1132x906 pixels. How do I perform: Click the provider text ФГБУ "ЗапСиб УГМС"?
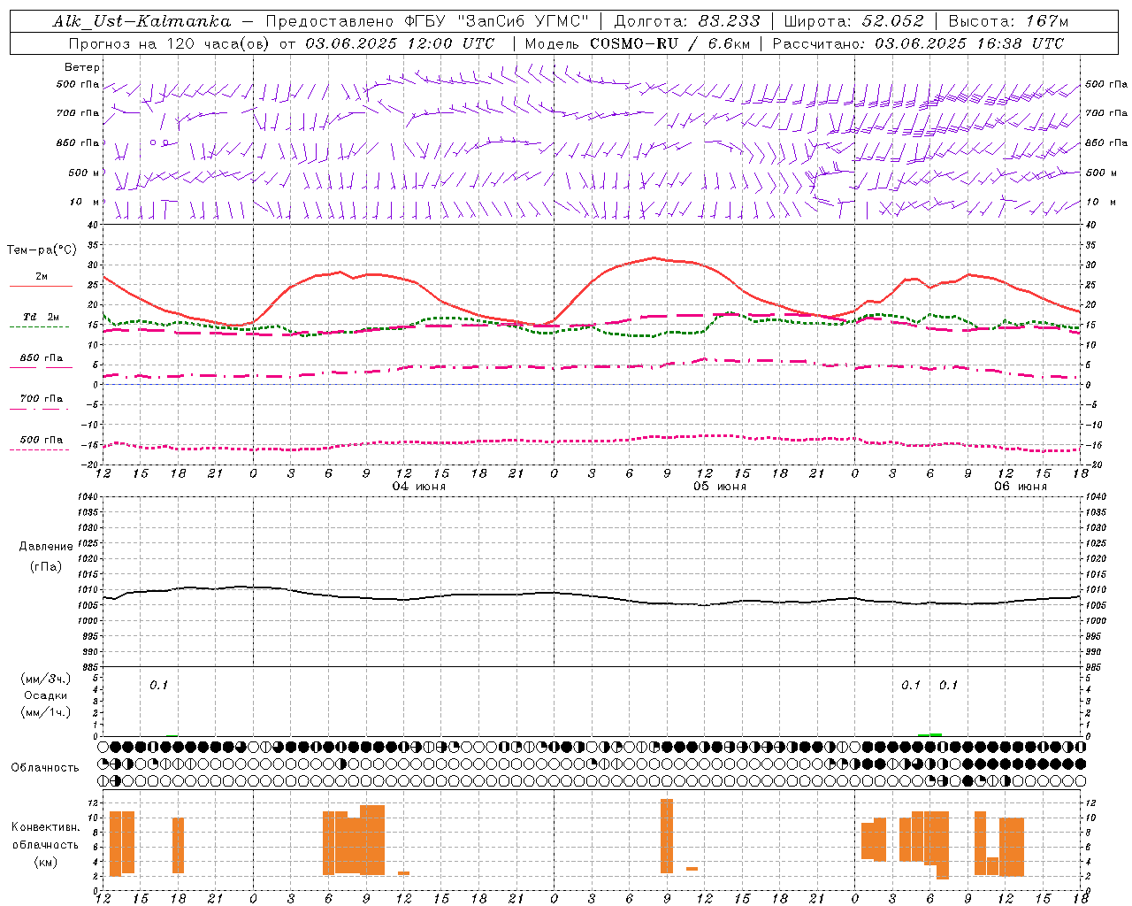point(497,21)
